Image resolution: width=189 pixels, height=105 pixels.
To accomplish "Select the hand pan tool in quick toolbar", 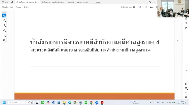I will (x=4, y=16).
